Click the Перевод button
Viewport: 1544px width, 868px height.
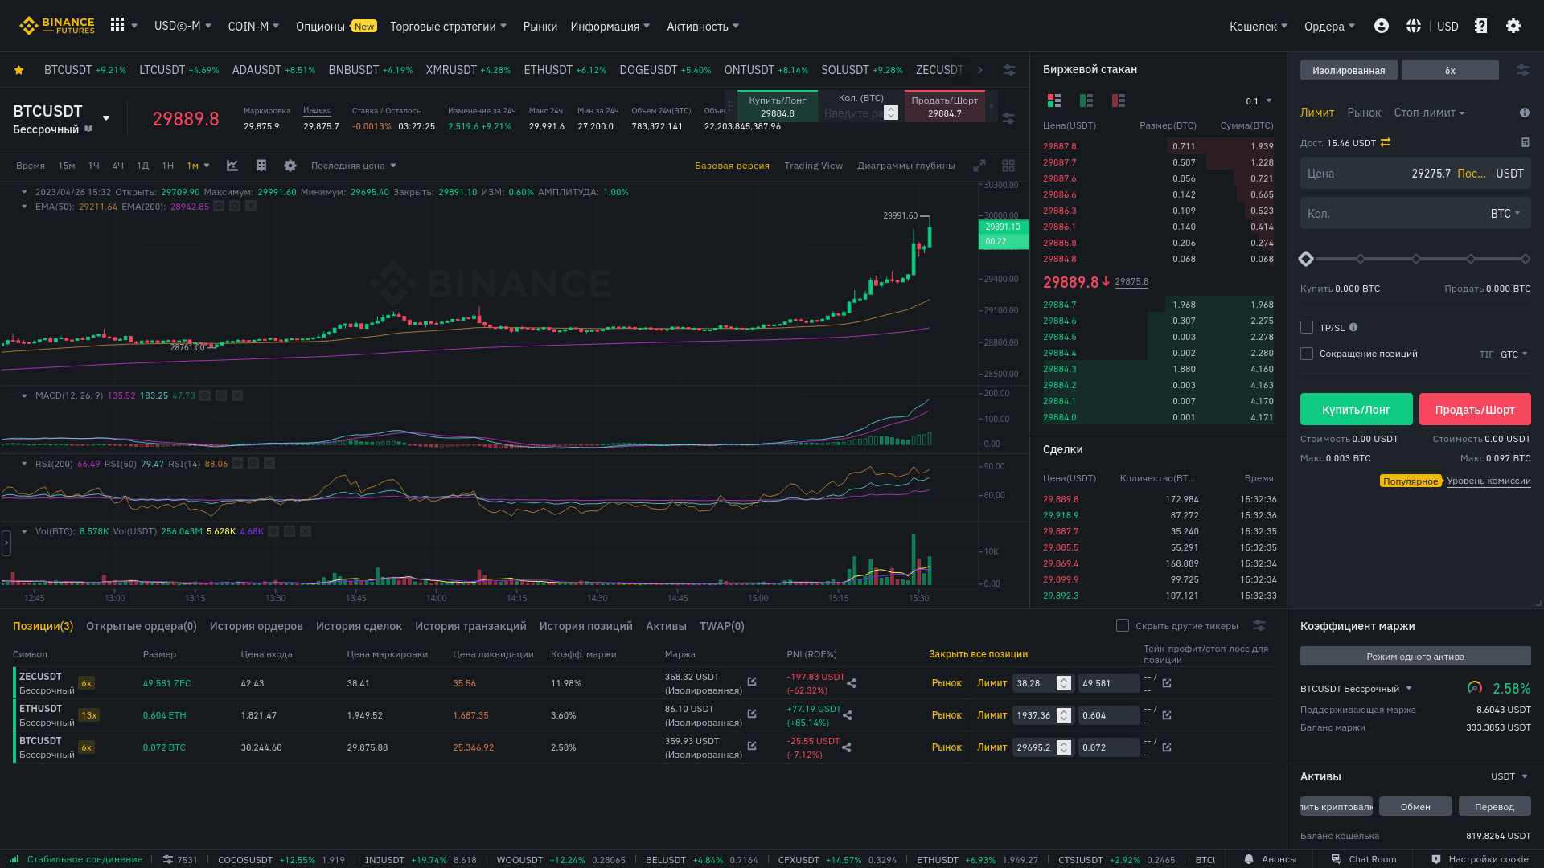(x=1494, y=806)
